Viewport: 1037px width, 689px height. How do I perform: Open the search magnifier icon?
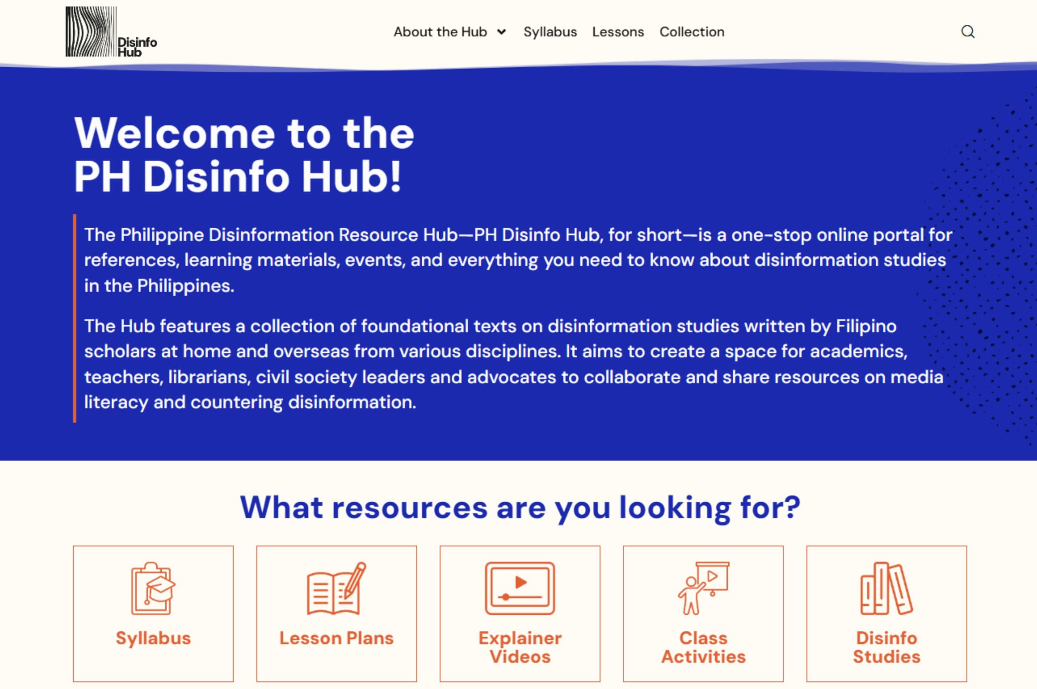point(968,32)
